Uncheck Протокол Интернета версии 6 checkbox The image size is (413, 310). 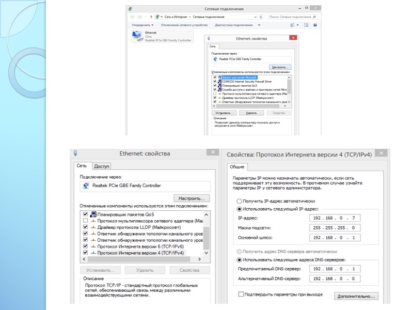(x=85, y=246)
